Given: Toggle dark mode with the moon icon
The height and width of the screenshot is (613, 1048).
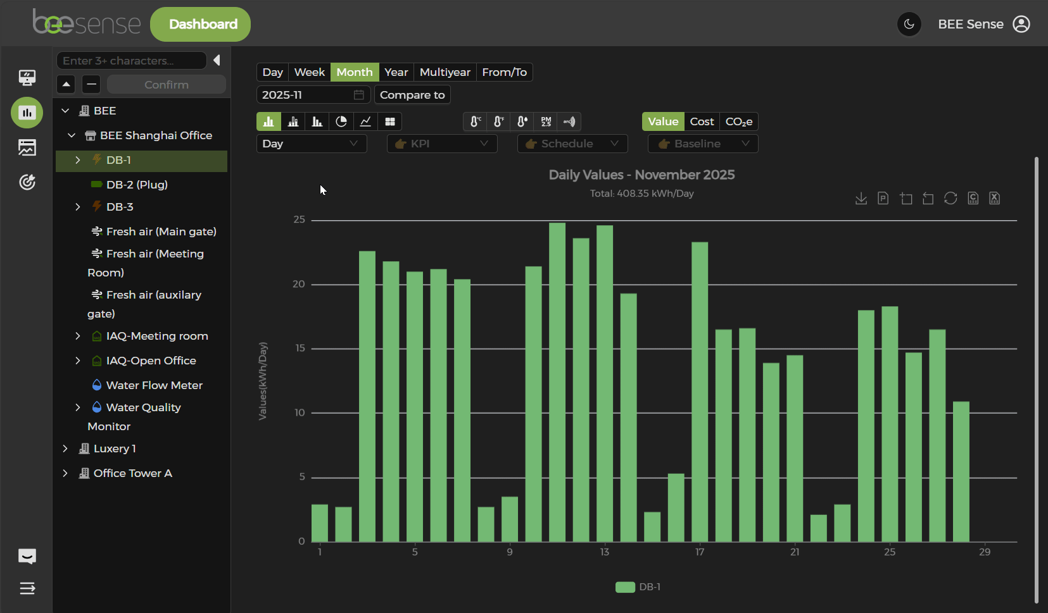Looking at the screenshot, I should (909, 24).
